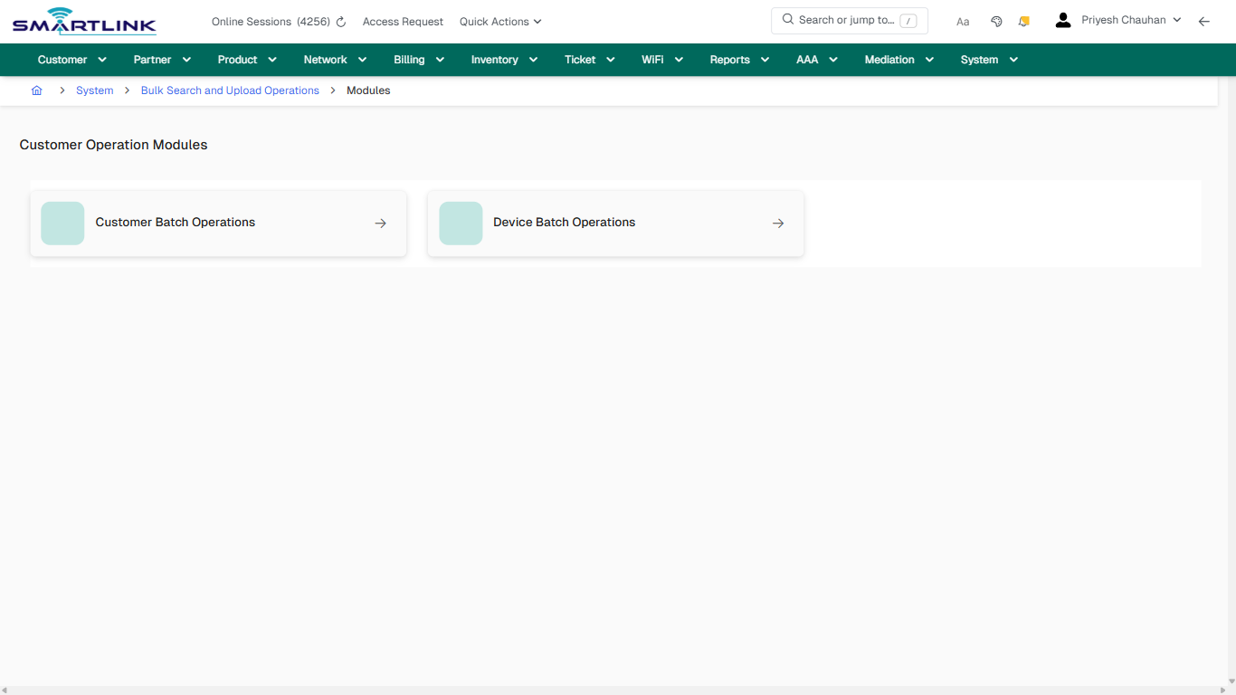Screen dimensions: 1236x695
Task: Expand the Reports navigation dropdown
Action: click(x=738, y=59)
